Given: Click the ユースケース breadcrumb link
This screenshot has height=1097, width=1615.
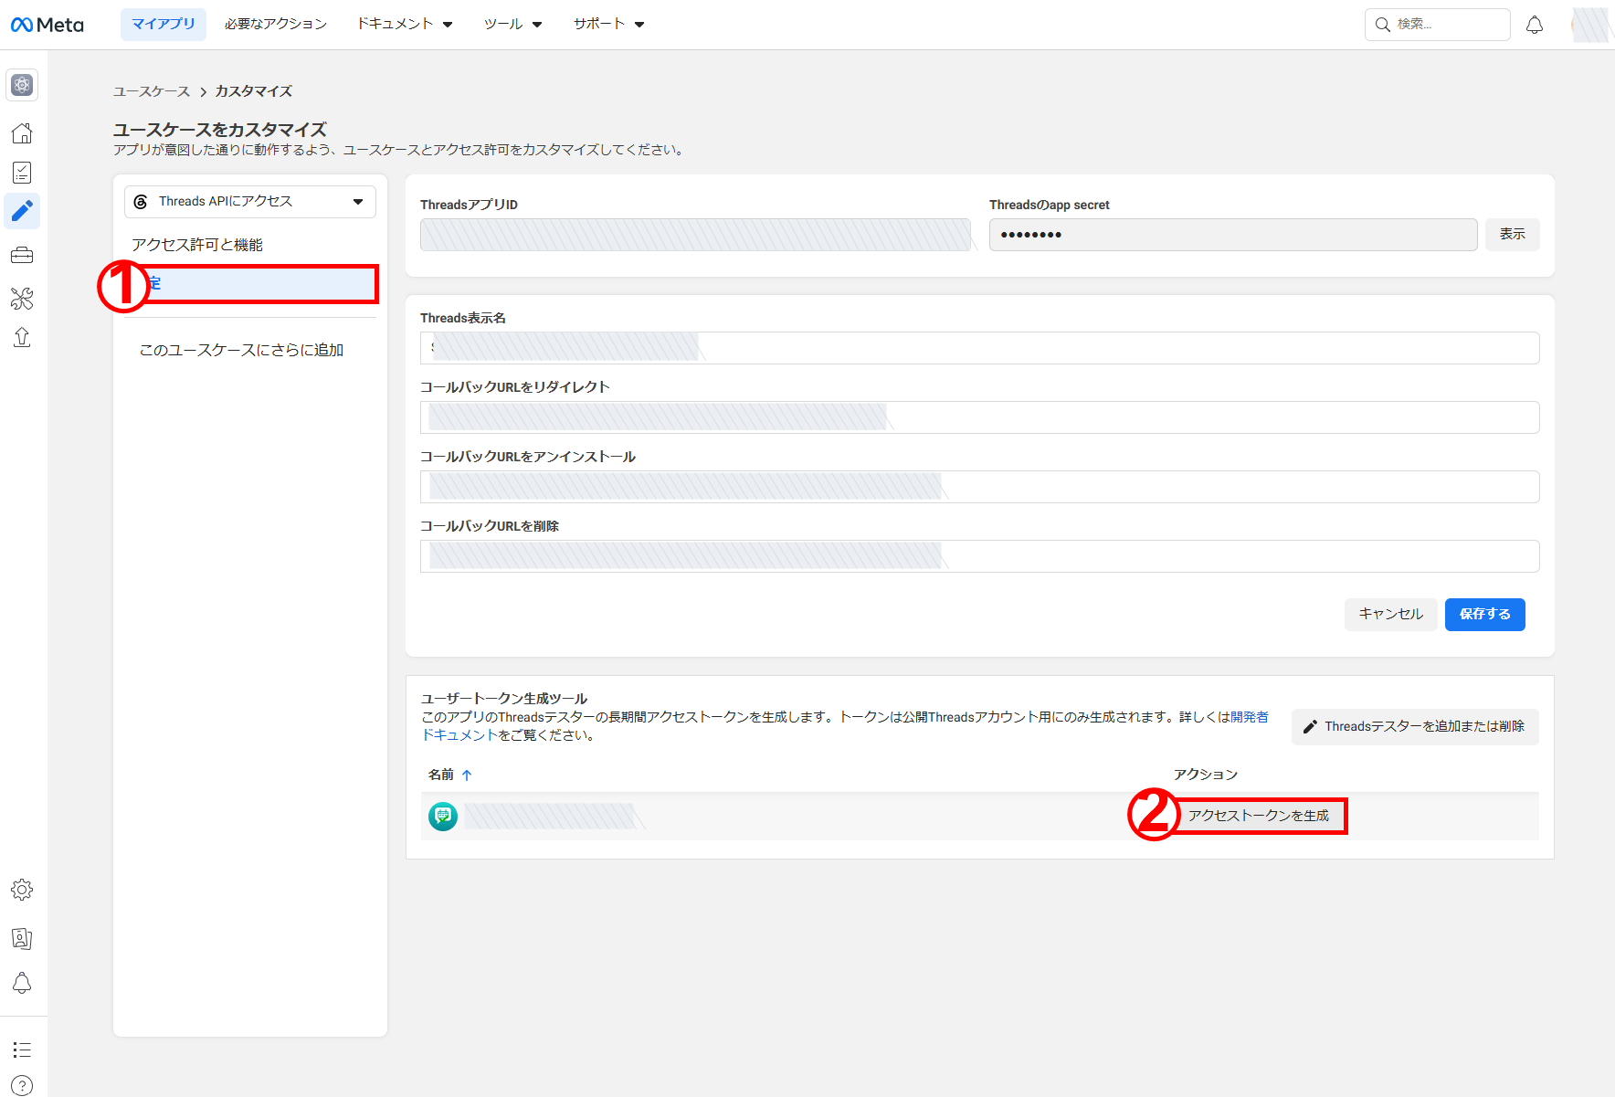Looking at the screenshot, I should [x=152, y=91].
